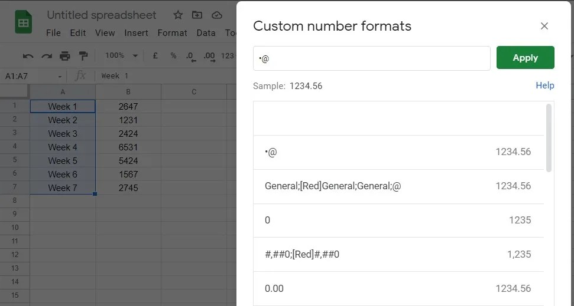Select cell containing Week 7

tap(63, 187)
